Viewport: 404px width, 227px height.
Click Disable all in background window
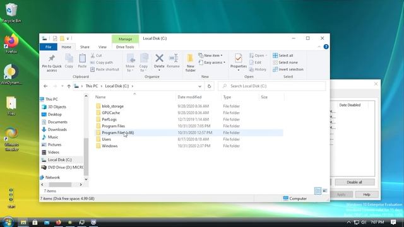pyautogui.click(x=355, y=182)
